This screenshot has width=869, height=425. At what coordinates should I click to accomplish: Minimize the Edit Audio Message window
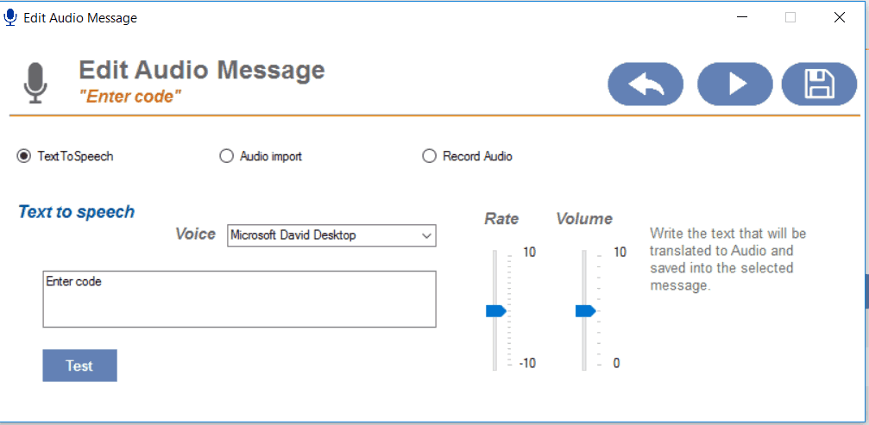tap(742, 17)
